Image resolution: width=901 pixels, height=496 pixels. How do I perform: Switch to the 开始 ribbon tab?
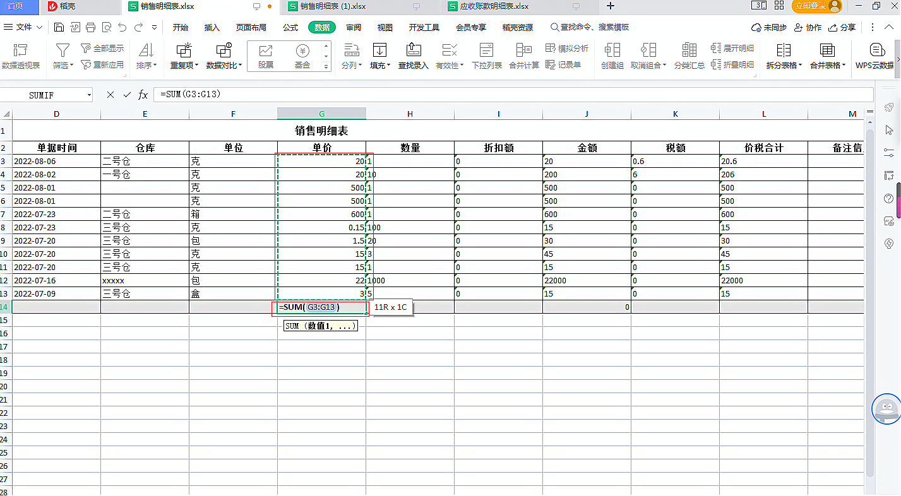181,27
